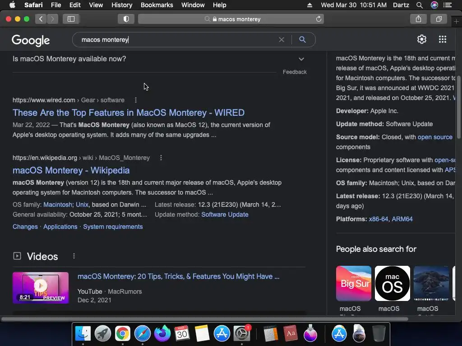Follow the Macintosh link under OS family
Image resolution: width=462 pixels, height=346 pixels.
coord(58,205)
